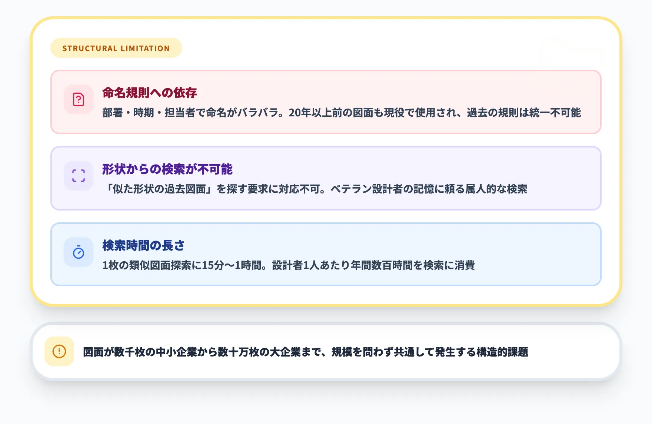The image size is (652, 424).
Task: Select the purple icon tile in the second card
Action: (78, 176)
